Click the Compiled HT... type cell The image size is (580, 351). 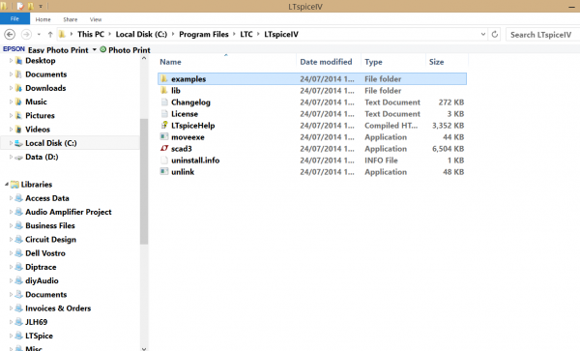391,126
